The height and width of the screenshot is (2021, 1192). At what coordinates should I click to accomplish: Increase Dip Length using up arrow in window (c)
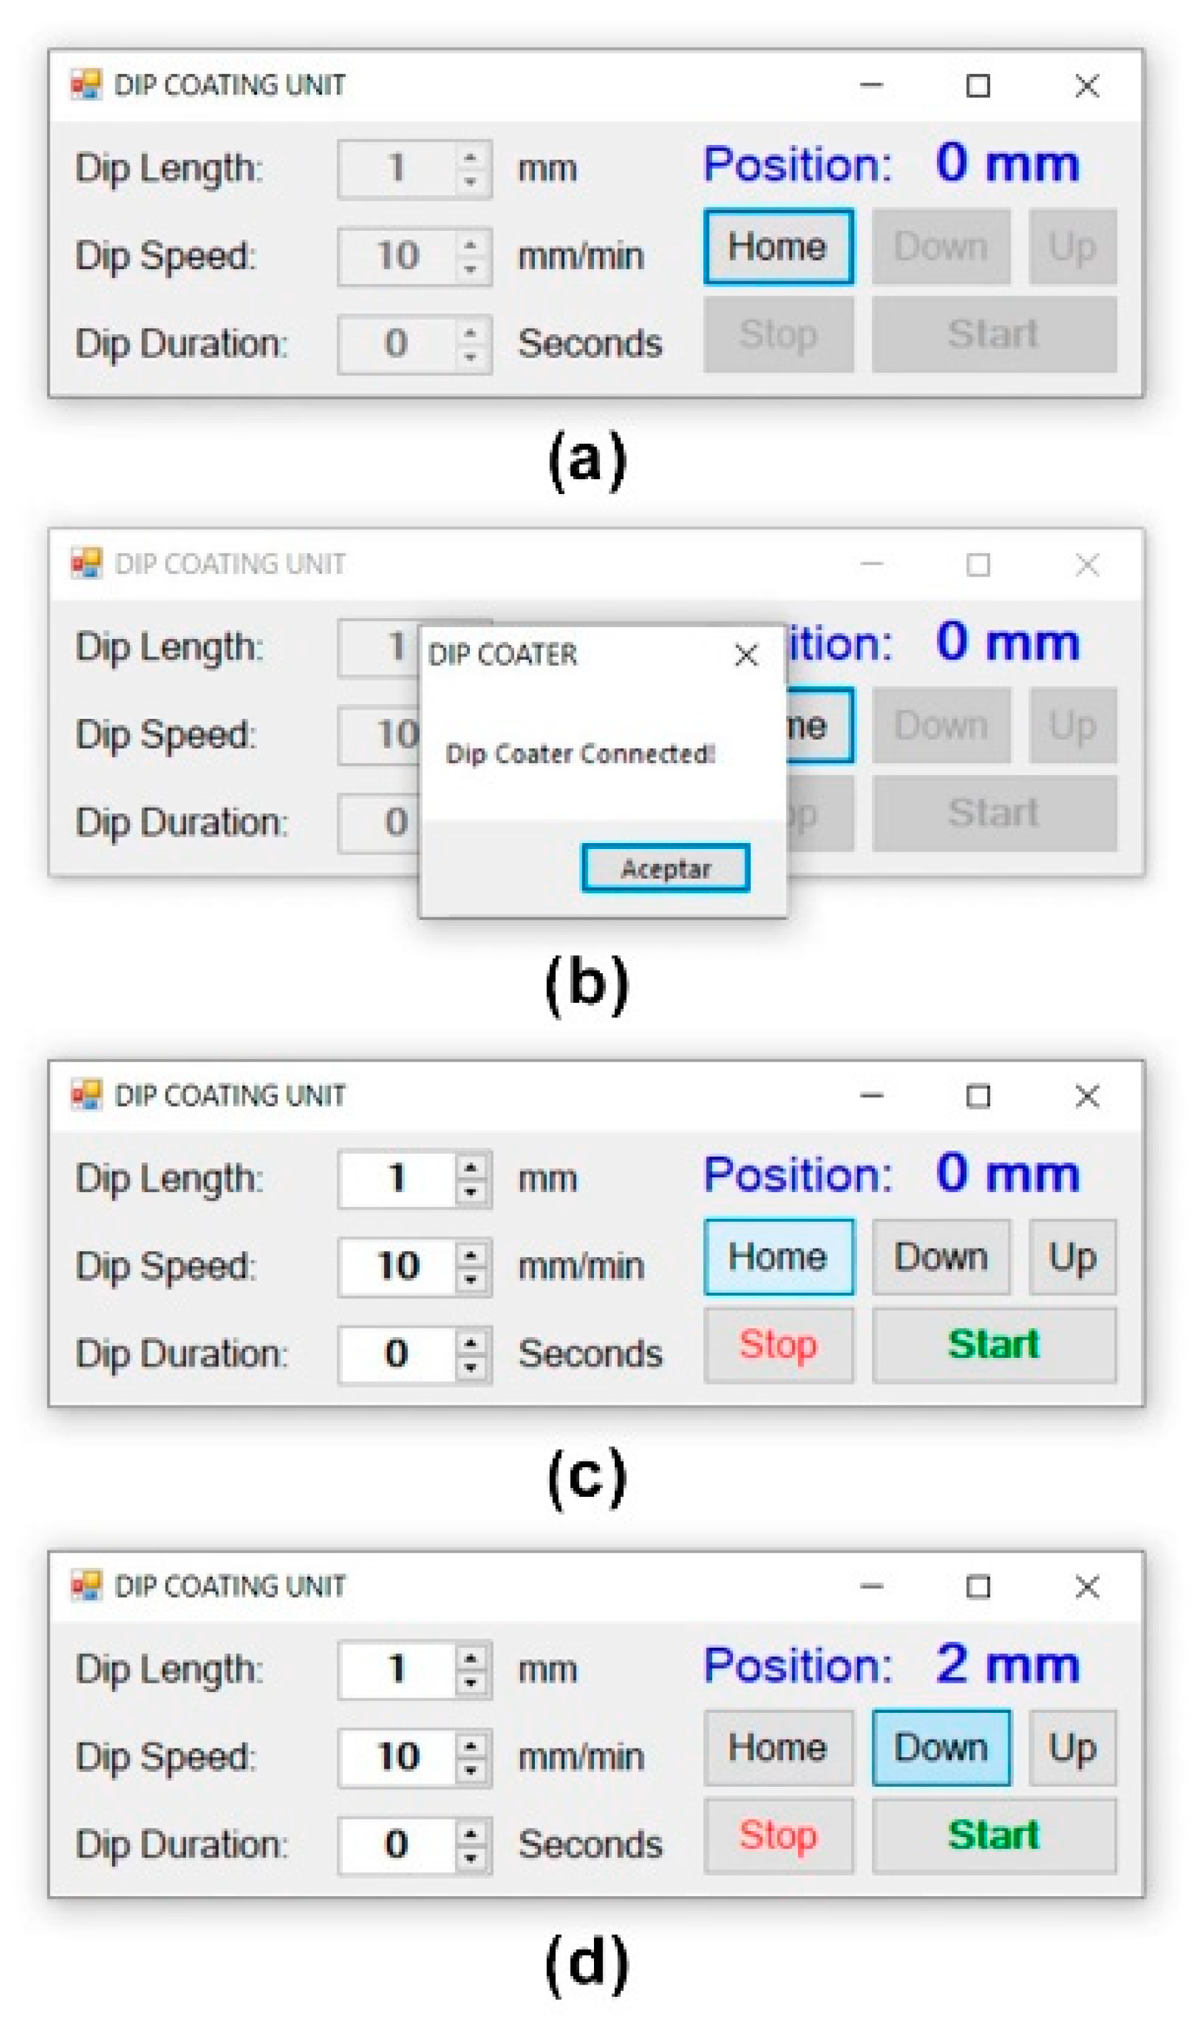pyautogui.click(x=472, y=1168)
